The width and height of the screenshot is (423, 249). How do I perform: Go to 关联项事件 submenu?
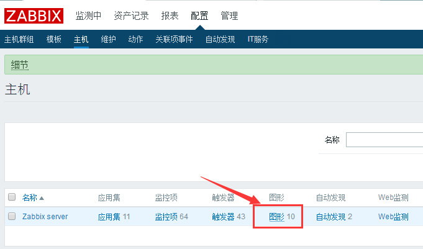pos(174,39)
